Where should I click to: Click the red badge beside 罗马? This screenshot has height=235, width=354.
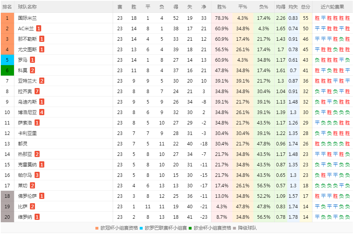pyautogui.click(x=33, y=60)
